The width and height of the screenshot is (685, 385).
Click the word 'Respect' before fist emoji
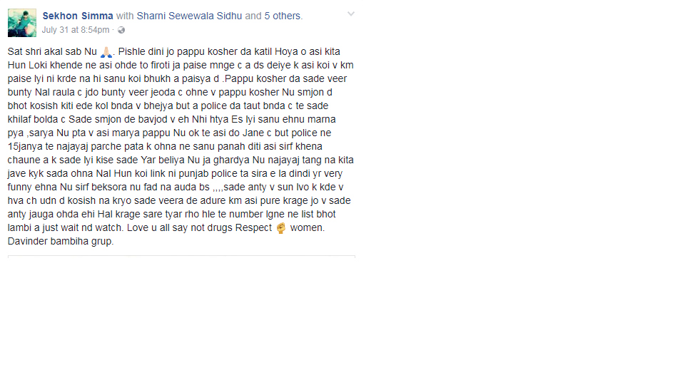click(254, 228)
